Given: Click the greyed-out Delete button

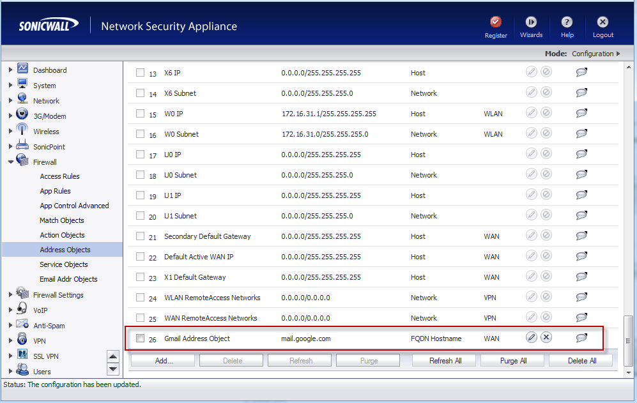Looking at the screenshot, I should 231,360.
